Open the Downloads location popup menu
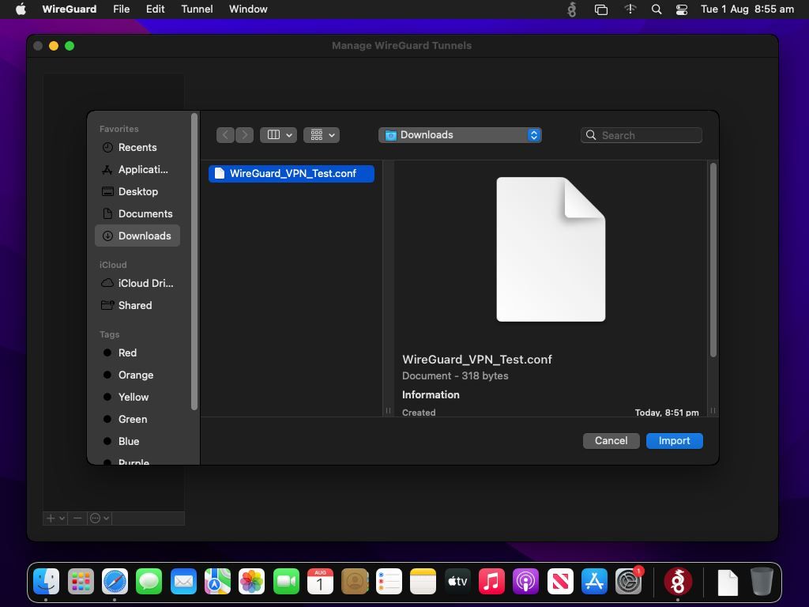 coord(461,134)
